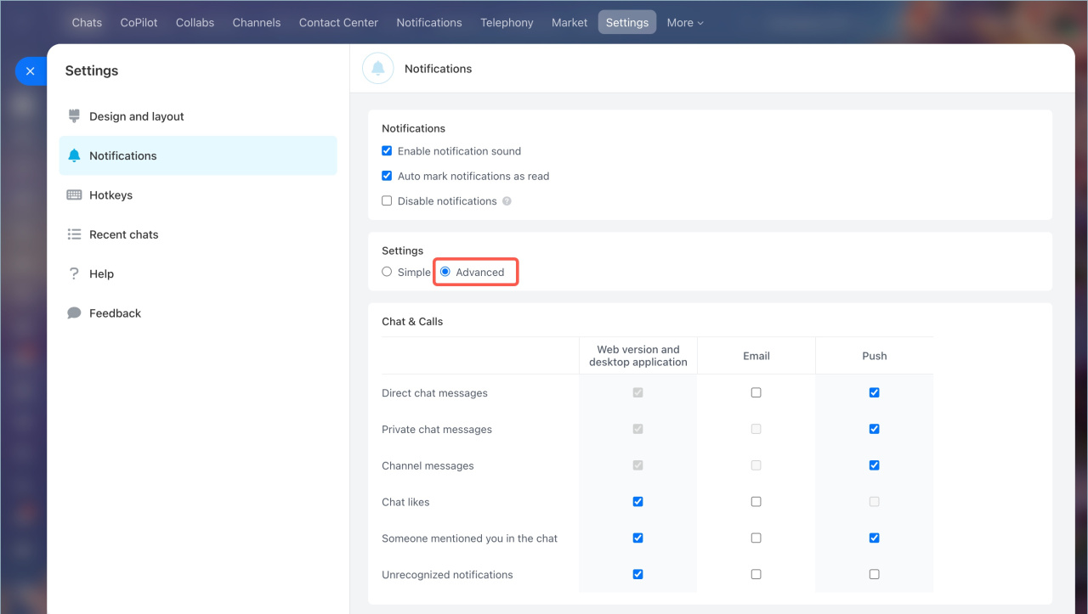Image resolution: width=1088 pixels, height=614 pixels.
Task: Disable Push for Channel messages
Action: pyautogui.click(x=874, y=465)
